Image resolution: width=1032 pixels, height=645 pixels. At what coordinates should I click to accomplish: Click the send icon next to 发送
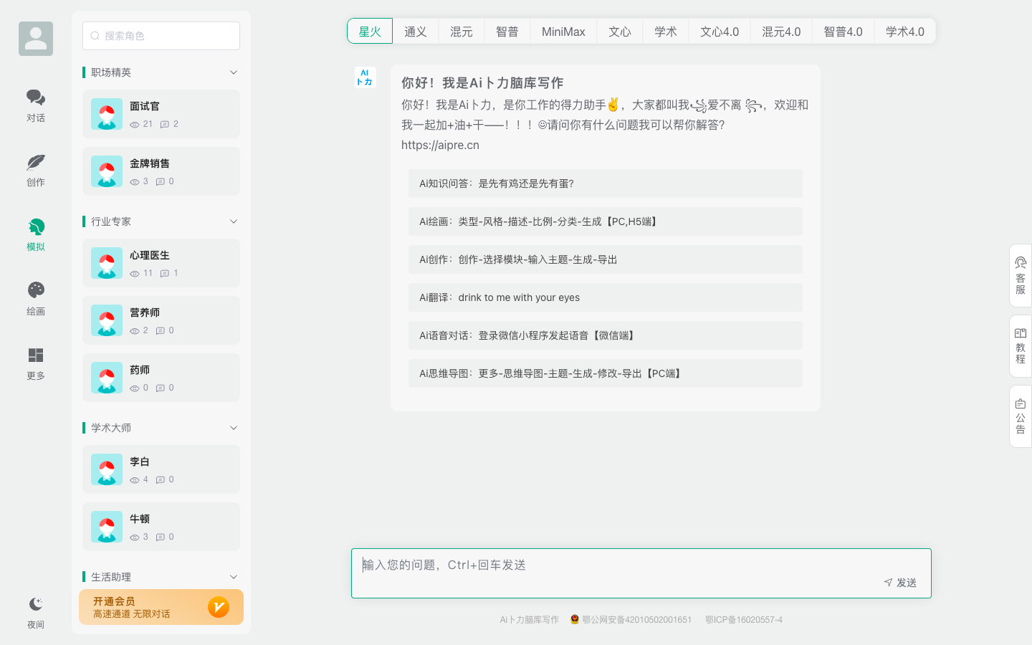click(889, 583)
